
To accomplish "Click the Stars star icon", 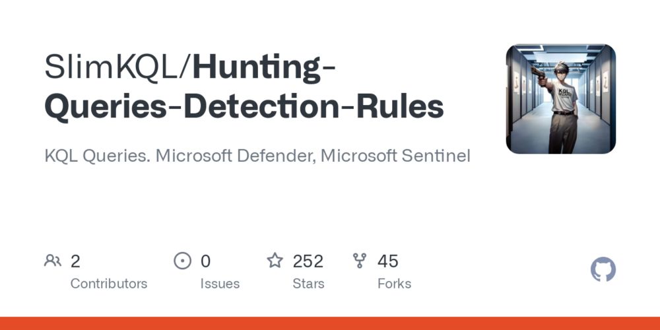I will click(275, 261).
